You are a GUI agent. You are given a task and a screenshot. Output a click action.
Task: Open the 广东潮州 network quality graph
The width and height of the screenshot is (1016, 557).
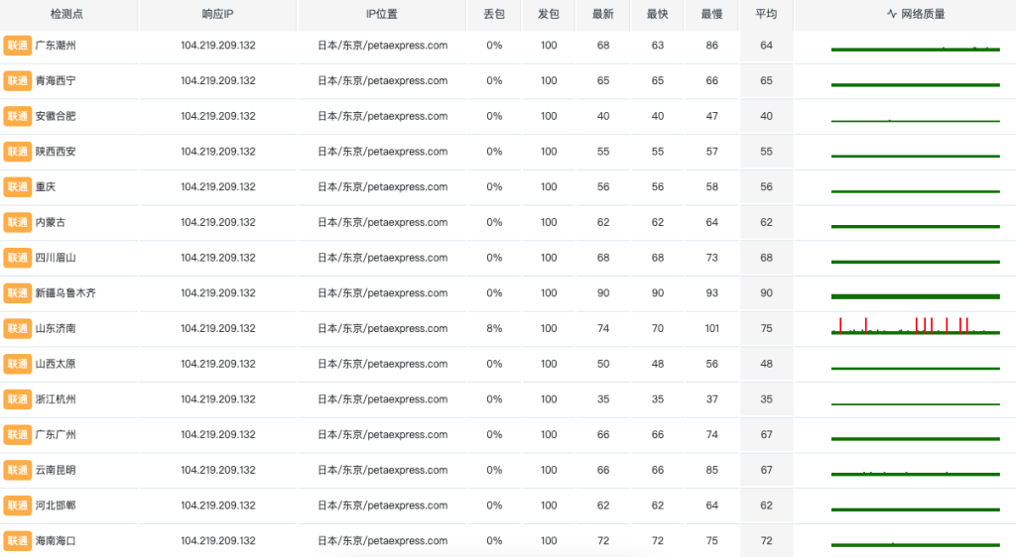tap(916, 49)
